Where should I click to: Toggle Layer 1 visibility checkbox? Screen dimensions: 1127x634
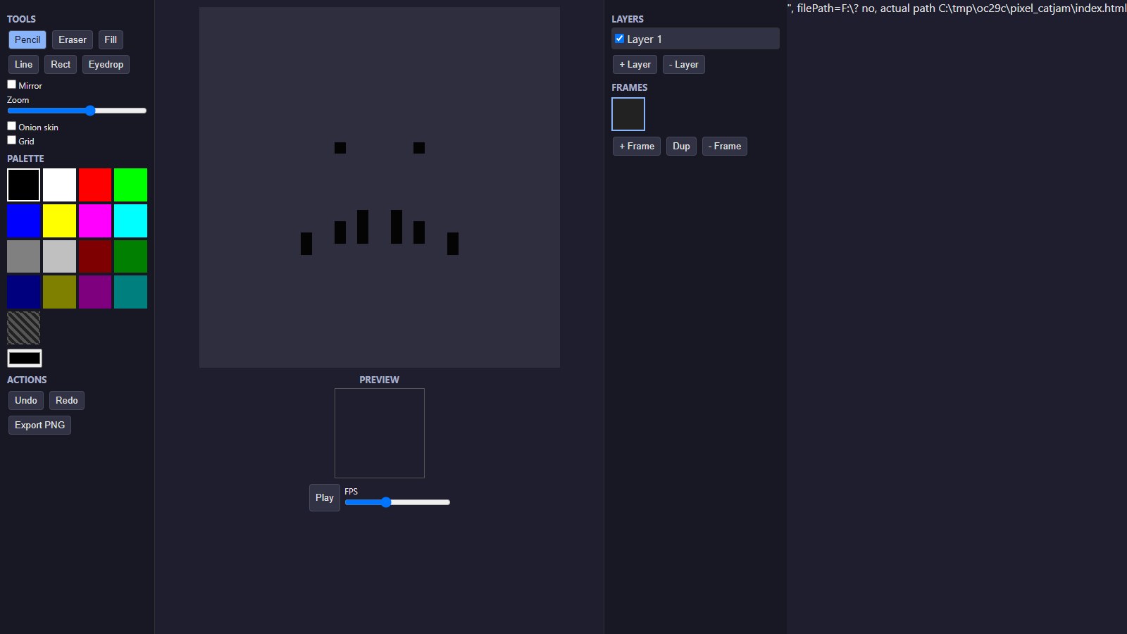(619, 39)
